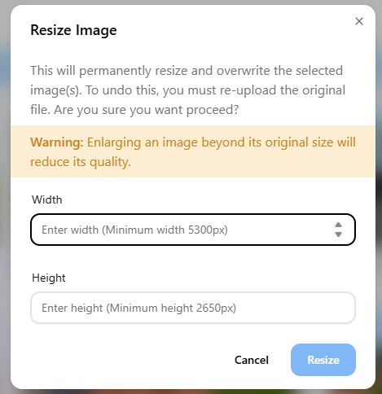Select the bold 'Warning:' word
This screenshot has width=382, height=394.
[57, 142]
